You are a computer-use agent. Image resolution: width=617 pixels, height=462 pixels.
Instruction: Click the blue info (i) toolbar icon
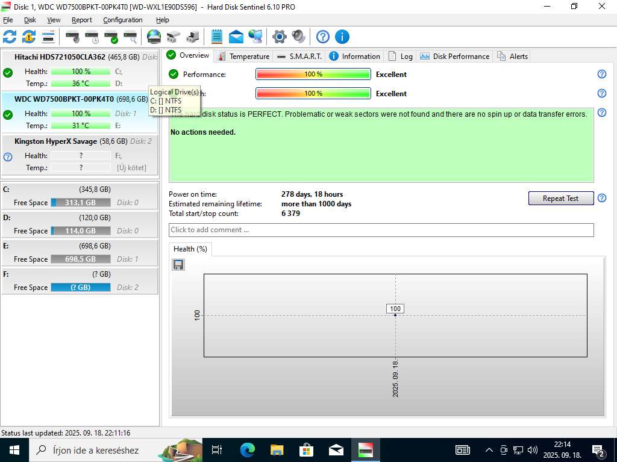(342, 37)
